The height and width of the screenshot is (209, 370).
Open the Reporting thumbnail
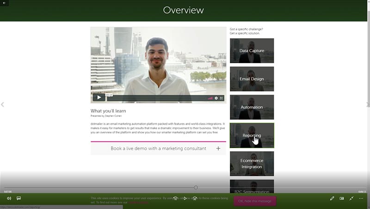tap(252, 135)
